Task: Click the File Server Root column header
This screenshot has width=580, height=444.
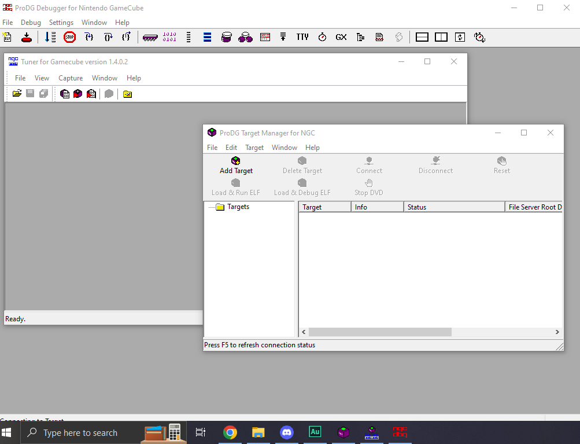Action: [x=534, y=207]
